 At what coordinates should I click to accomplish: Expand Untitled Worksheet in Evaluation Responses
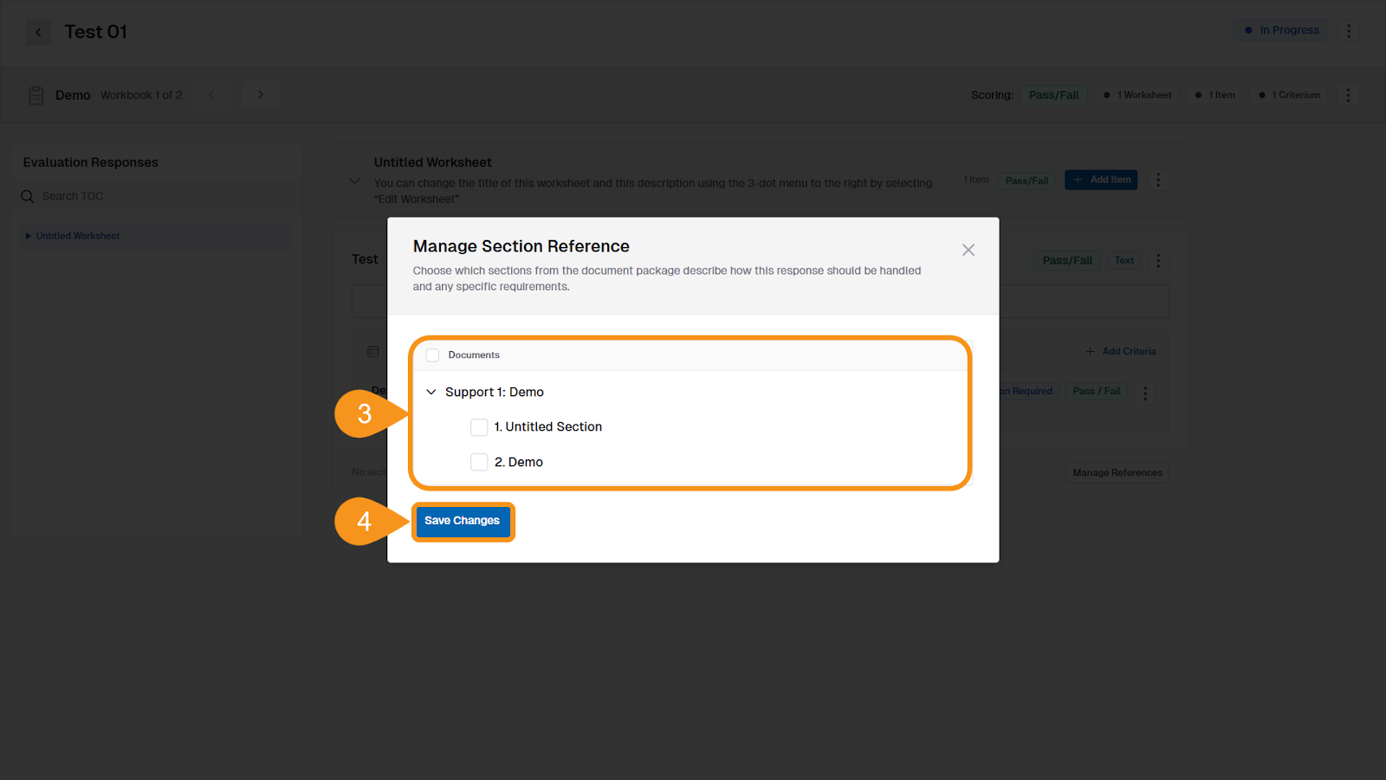pos(29,235)
